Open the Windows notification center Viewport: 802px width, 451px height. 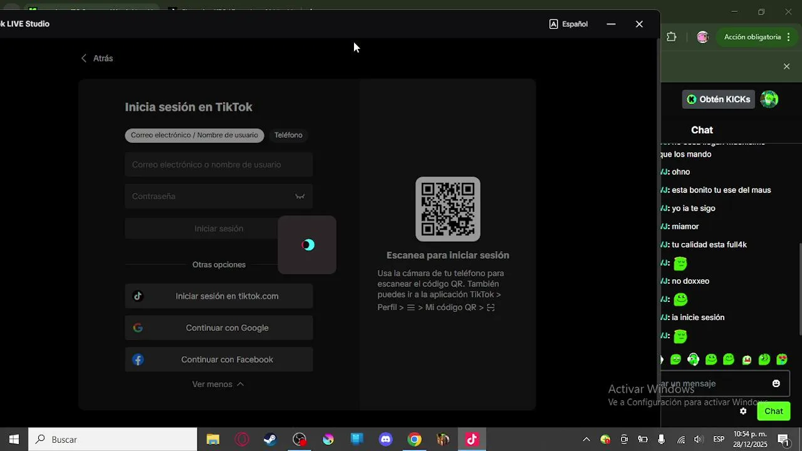click(783, 440)
